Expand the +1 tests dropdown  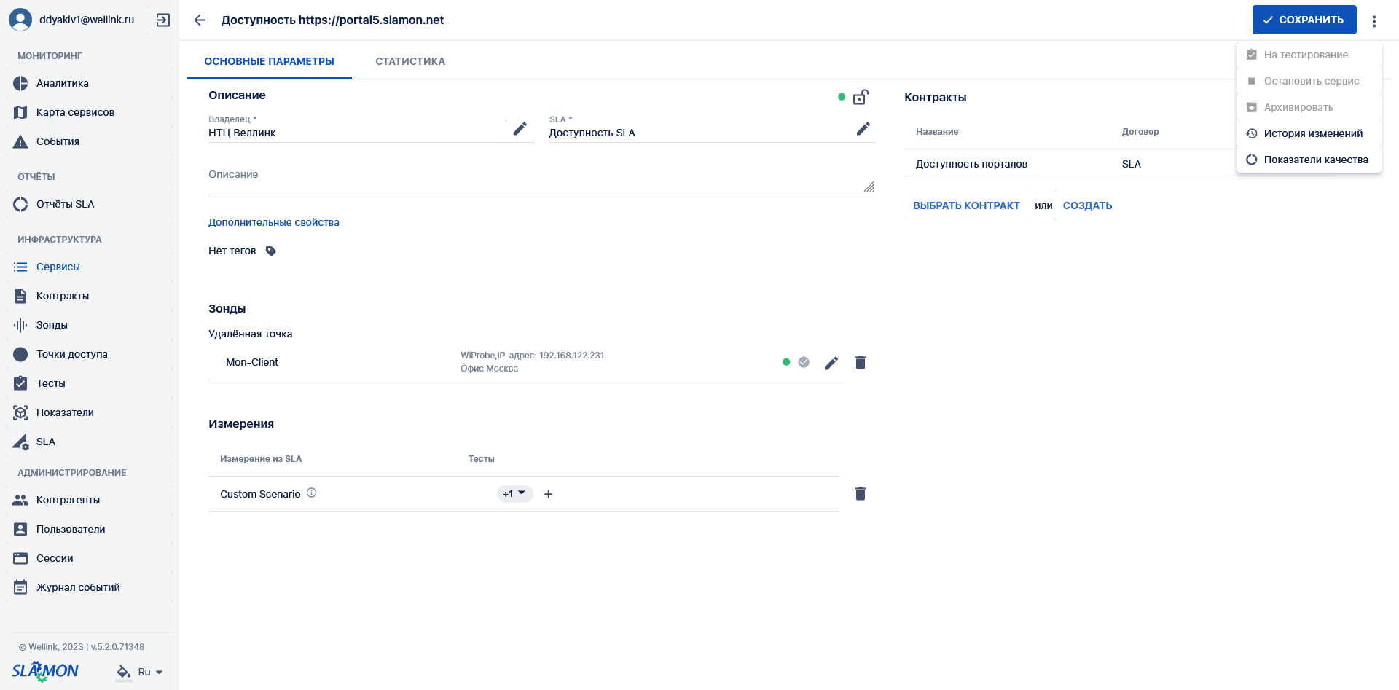(x=514, y=494)
